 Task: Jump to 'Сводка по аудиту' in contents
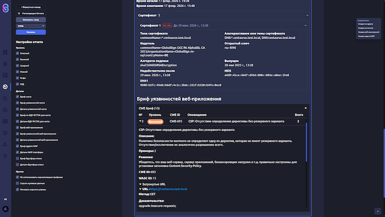point(365,24)
